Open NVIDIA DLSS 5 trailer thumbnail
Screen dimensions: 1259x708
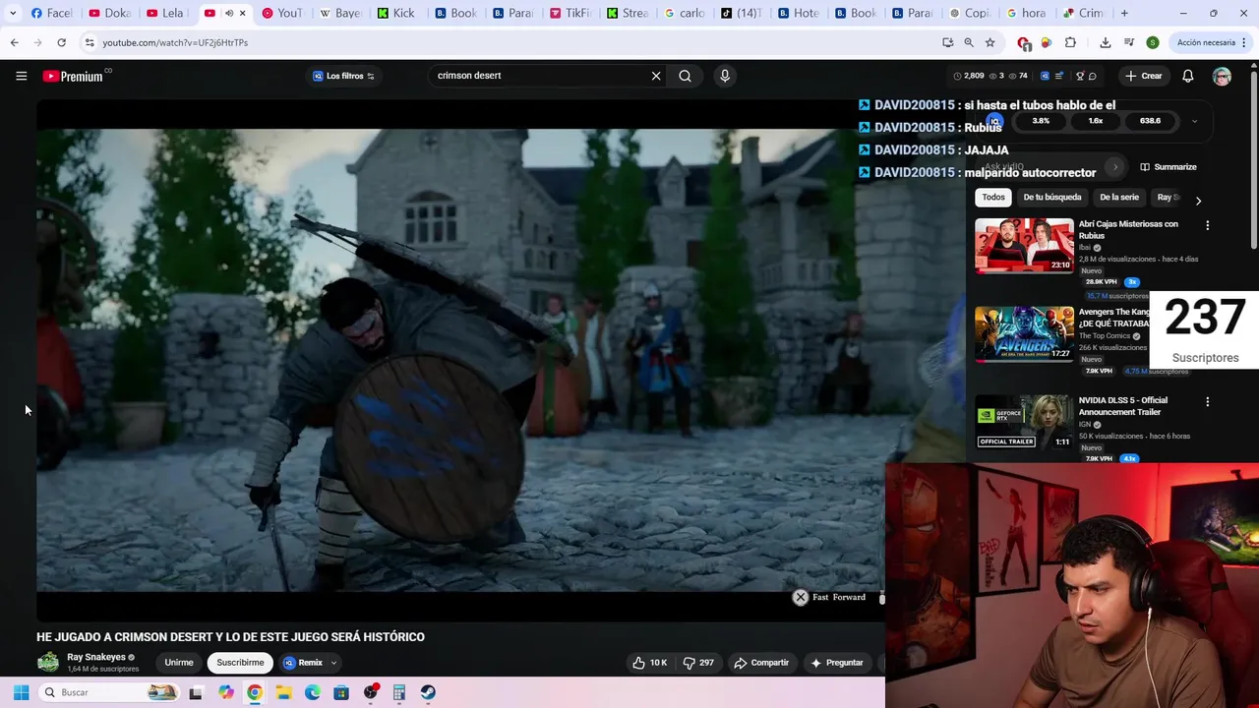pyautogui.click(x=1024, y=423)
